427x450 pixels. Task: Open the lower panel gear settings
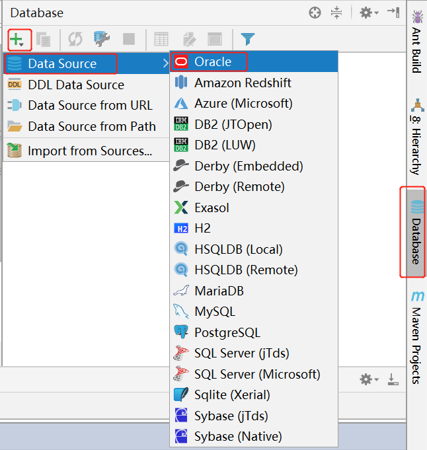(x=369, y=379)
